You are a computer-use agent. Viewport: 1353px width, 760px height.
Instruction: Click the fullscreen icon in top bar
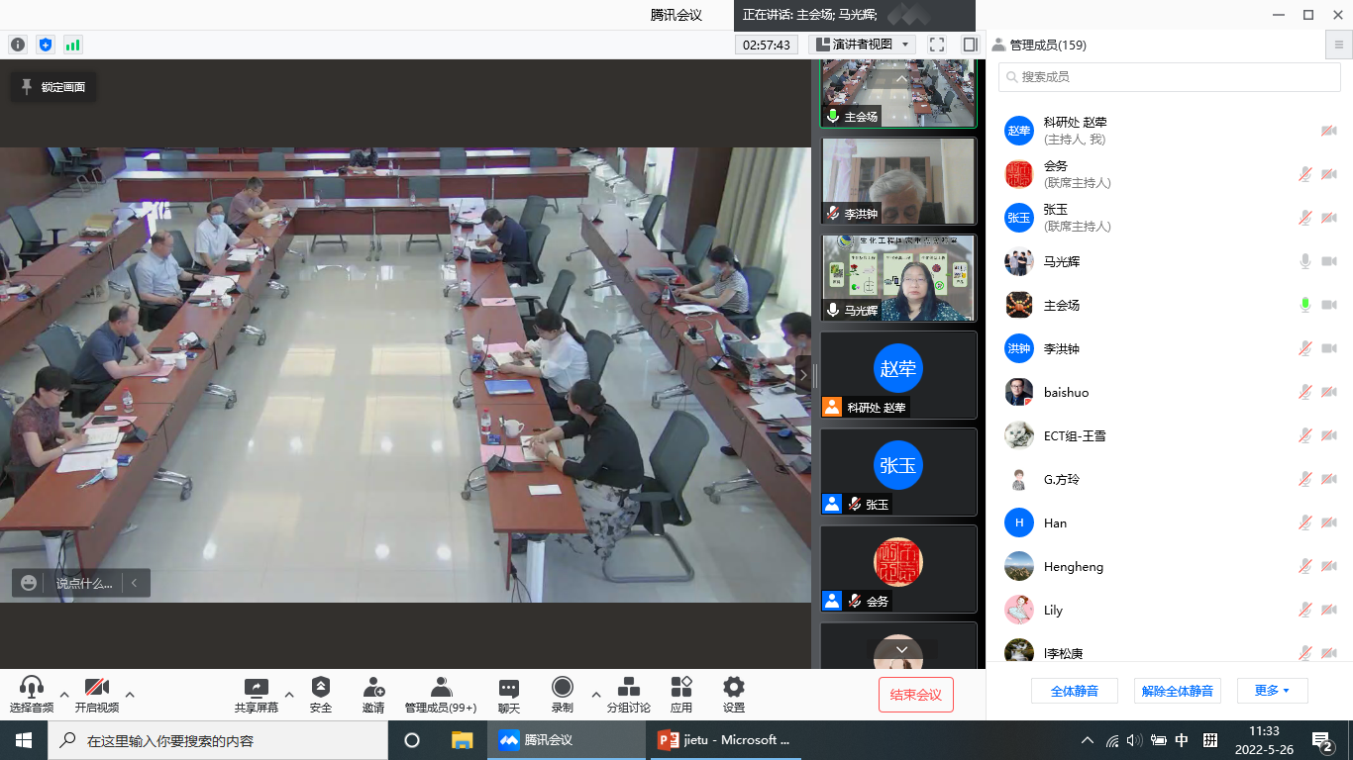point(937,45)
